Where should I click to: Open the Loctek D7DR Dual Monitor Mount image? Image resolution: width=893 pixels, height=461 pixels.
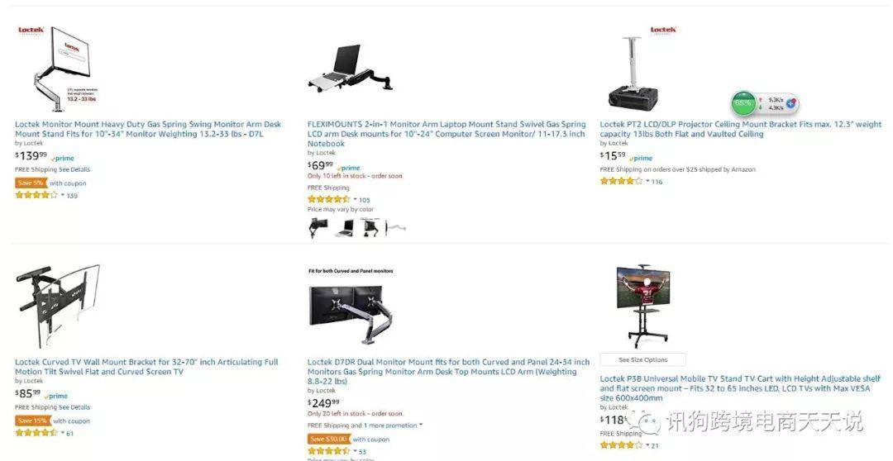(x=351, y=308)
